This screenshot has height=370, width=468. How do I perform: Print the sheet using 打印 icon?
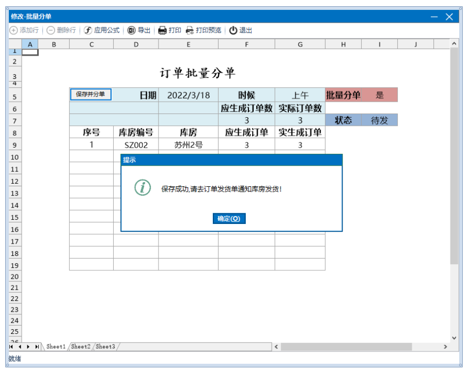[162, 30]
